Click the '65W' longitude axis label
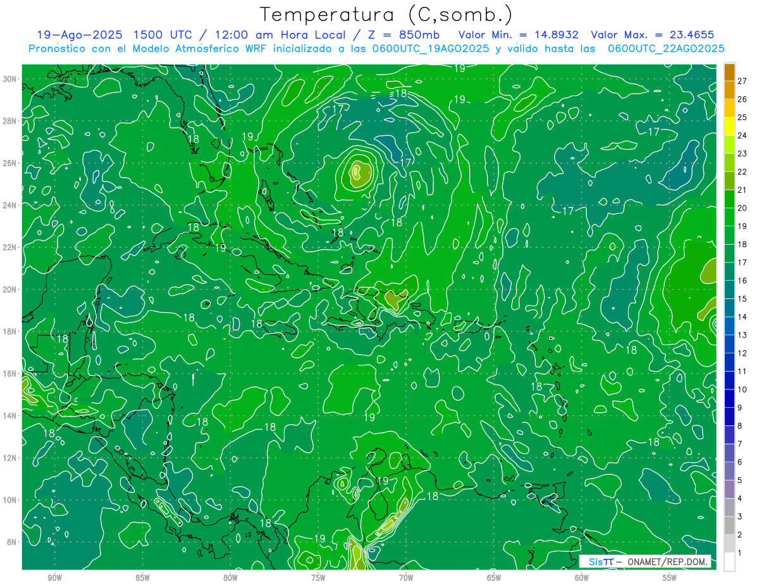This screenshot has height=586, width=759. pyautogui.click(x=494, y=578)
